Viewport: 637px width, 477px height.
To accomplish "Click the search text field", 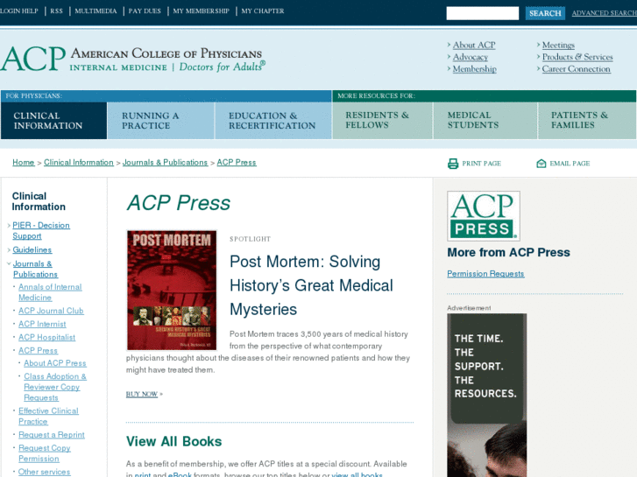I will click(x=482, y=13).
